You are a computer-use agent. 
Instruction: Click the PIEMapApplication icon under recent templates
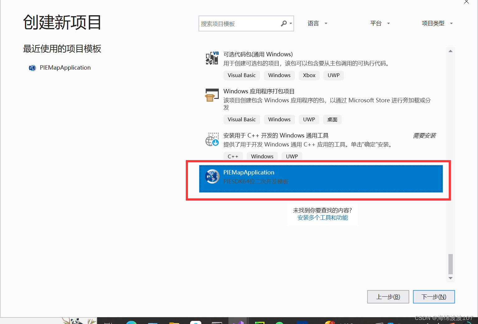click(x=32, y=68)
